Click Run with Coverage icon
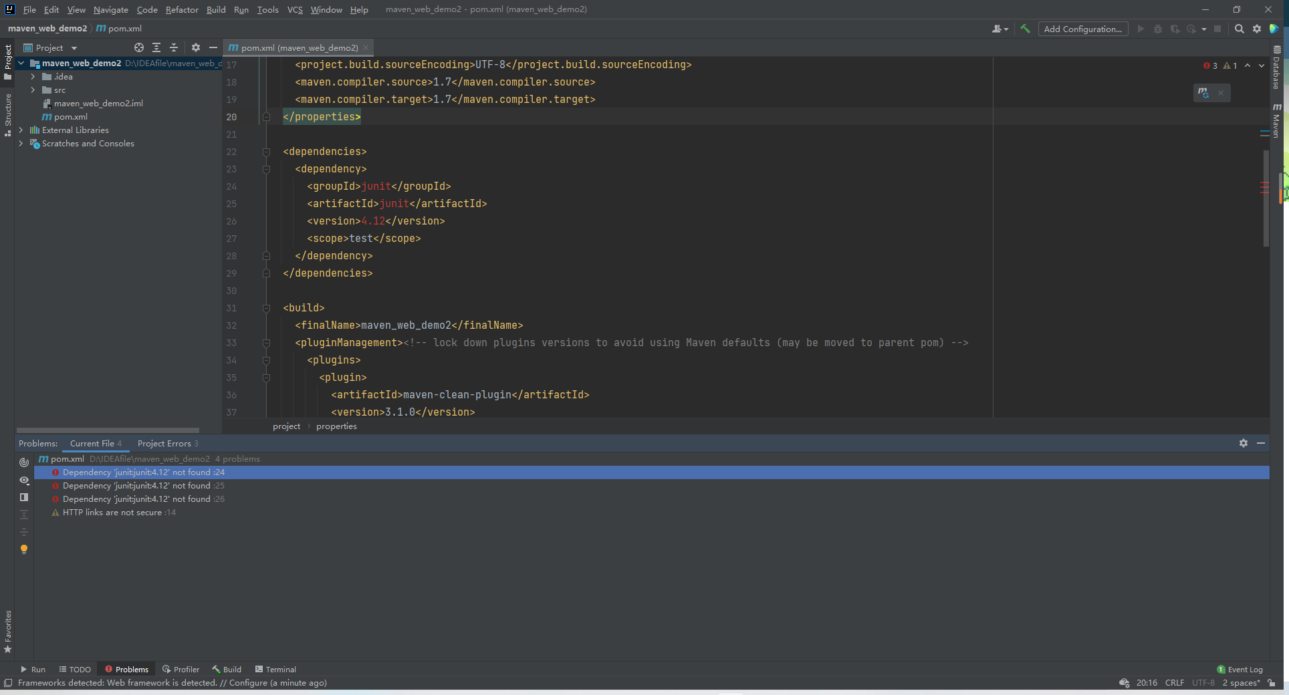 [1175, 29]
